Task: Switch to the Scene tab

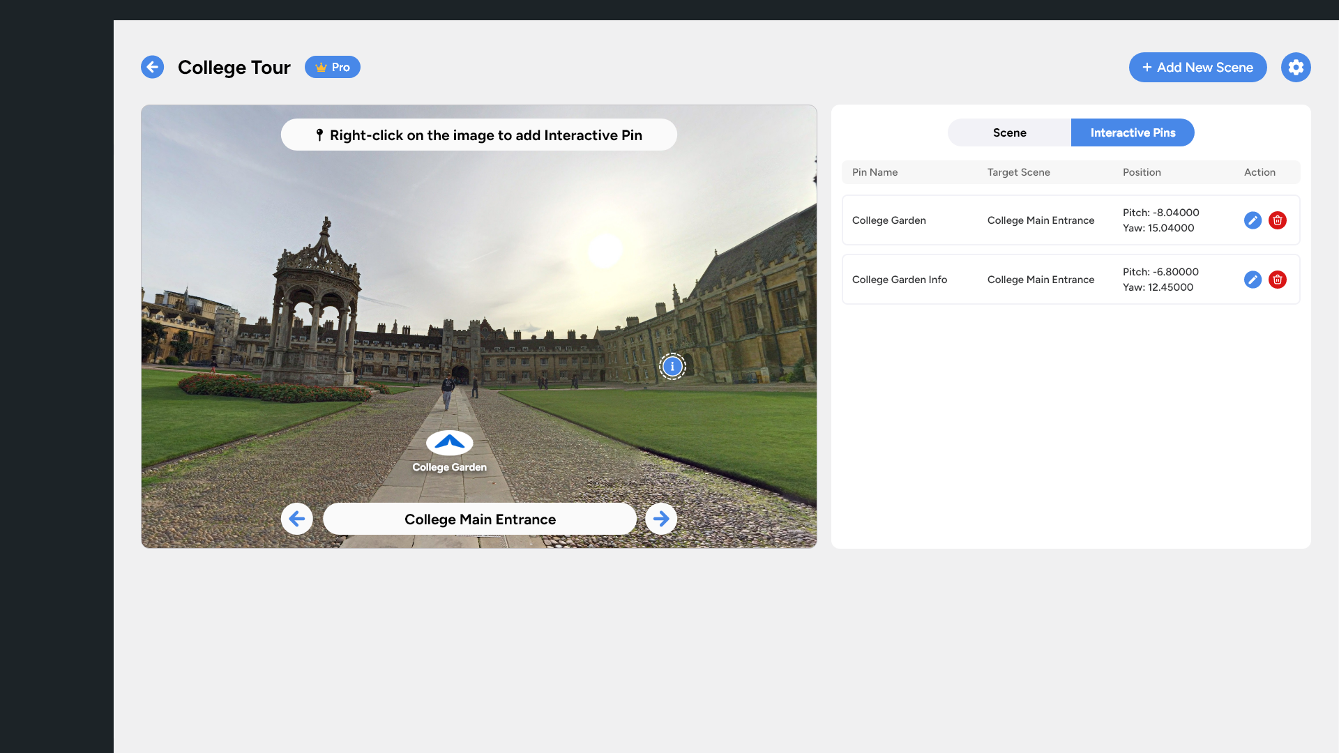Action: [1009, 132]
